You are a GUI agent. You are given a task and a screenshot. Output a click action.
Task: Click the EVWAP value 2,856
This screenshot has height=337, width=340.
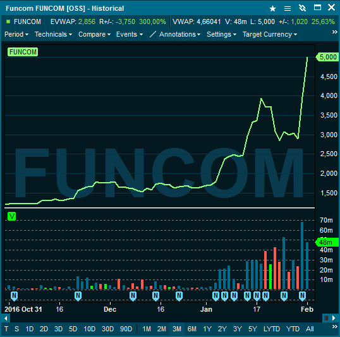87,21
